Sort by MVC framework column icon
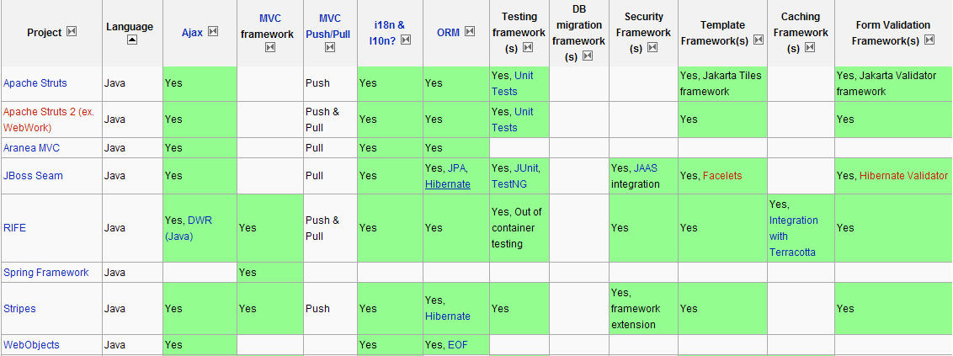 click(x=270, y=47)
